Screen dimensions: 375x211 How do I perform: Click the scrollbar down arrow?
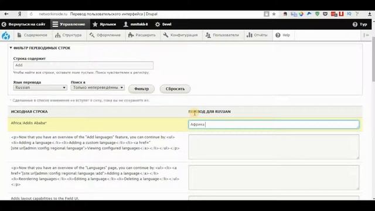pos(373,199)
